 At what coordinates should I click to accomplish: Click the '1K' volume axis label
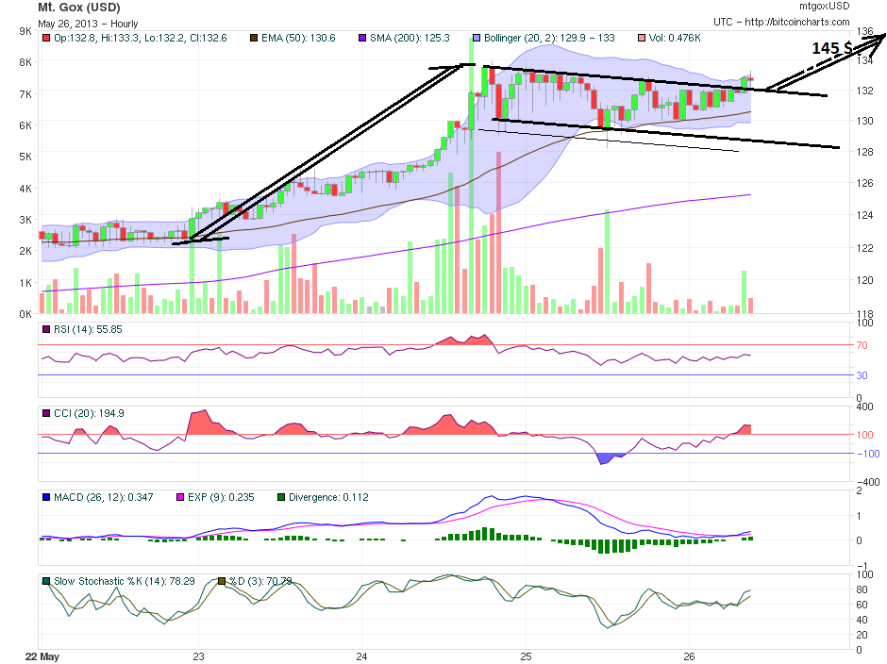click(25, 282)
